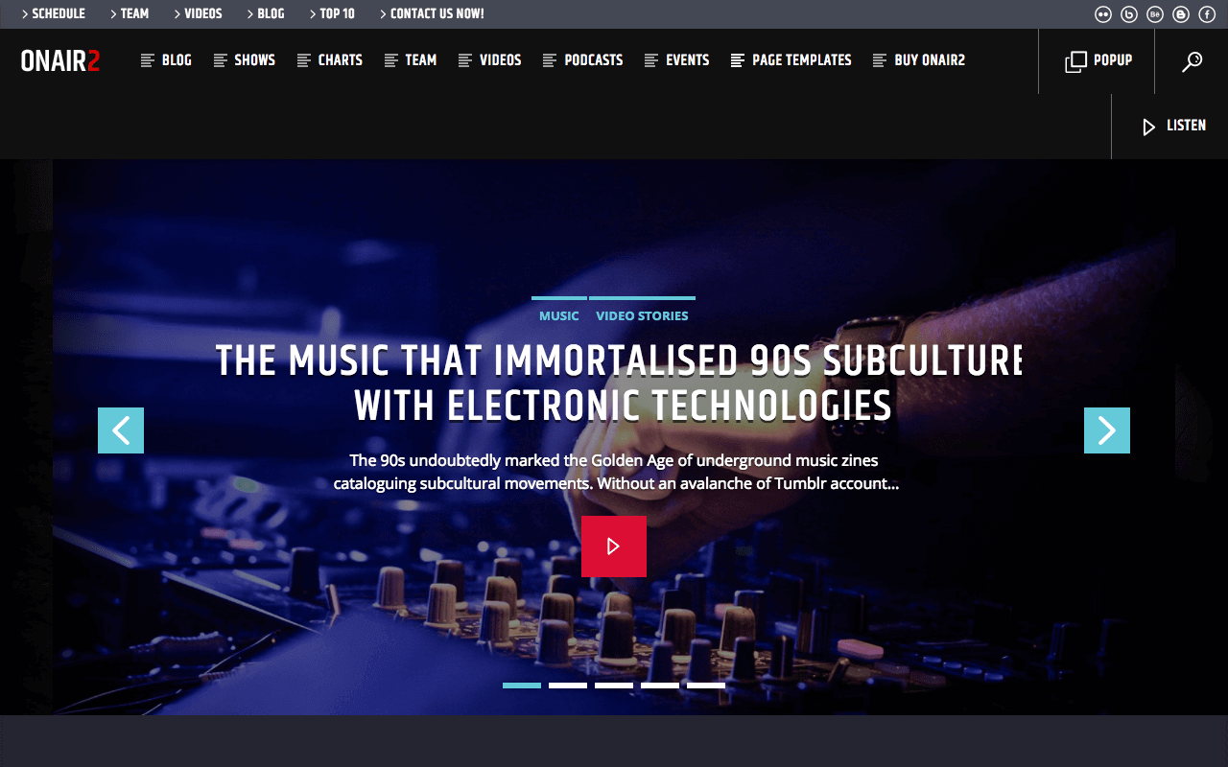This screenshot has width=1228, height=767.
Task: Select the second slider indicator bar
Action: click(x=568, y=686)
